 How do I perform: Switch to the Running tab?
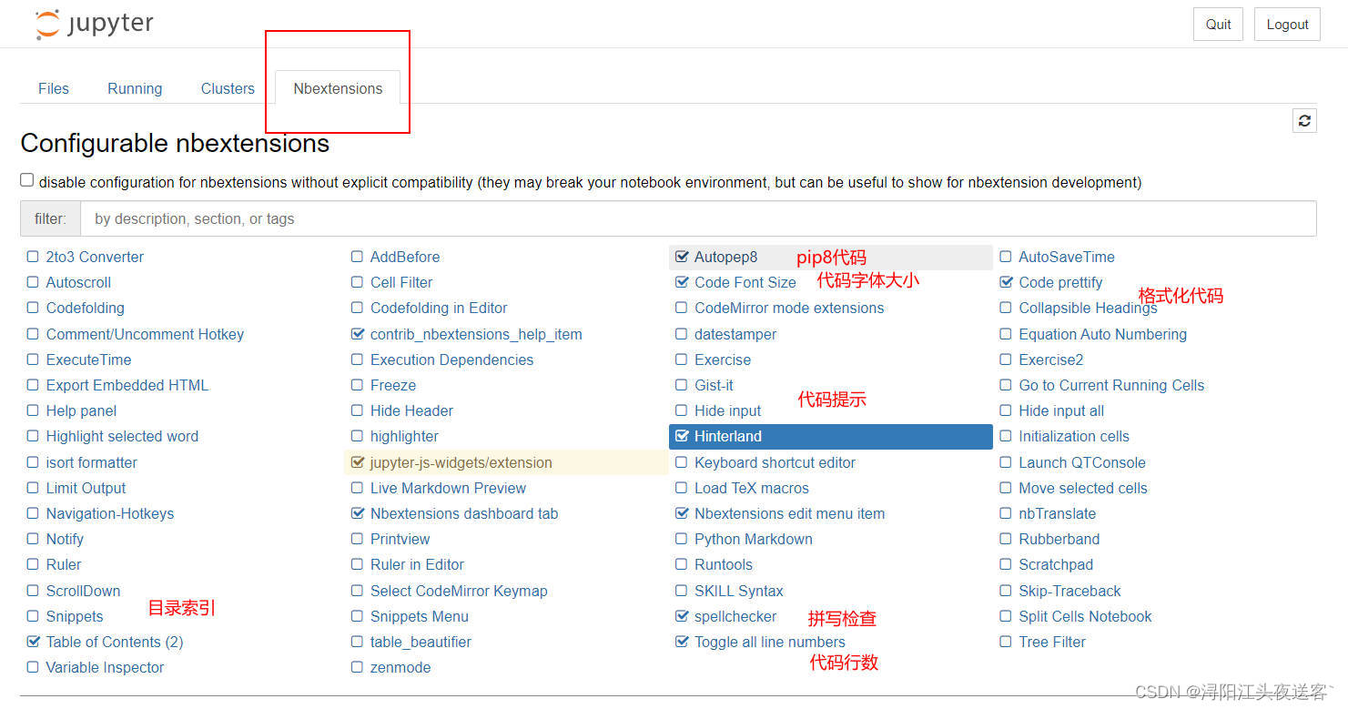135,88
